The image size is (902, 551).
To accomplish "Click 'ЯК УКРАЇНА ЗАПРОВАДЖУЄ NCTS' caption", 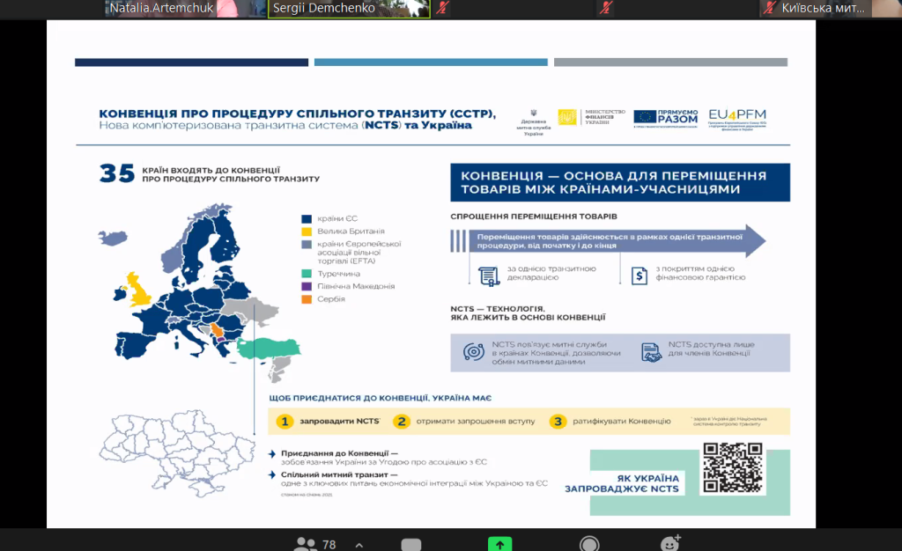I will point(621,483).
